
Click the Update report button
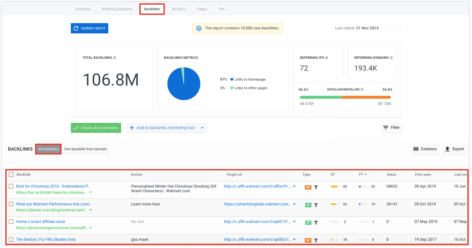click(x=89, y=28)
